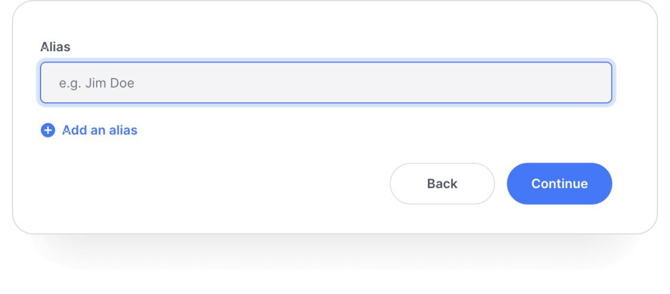The height and width of the screenshot is (294, 670).
Task: Click the Back button
Action: pyautogui.click(x=442, y=183)
